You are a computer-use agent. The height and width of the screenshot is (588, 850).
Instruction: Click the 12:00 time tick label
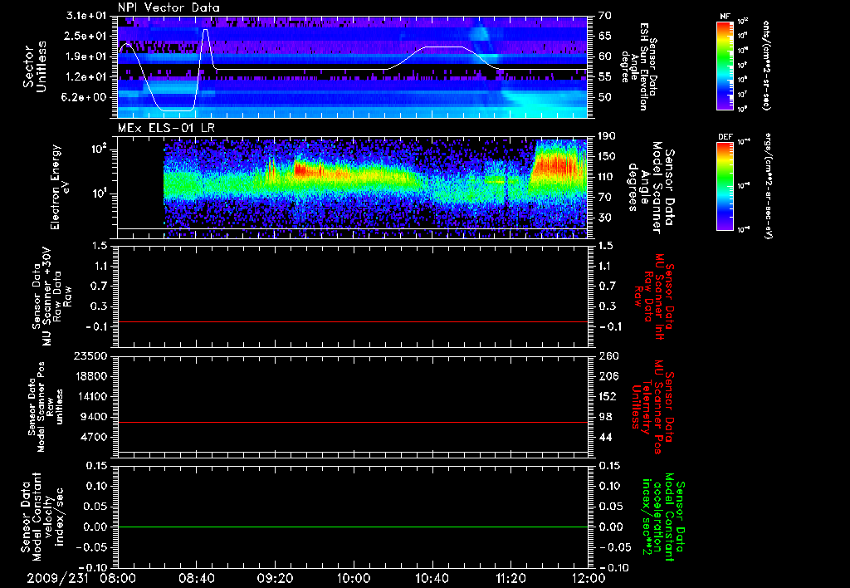point(589,578)
